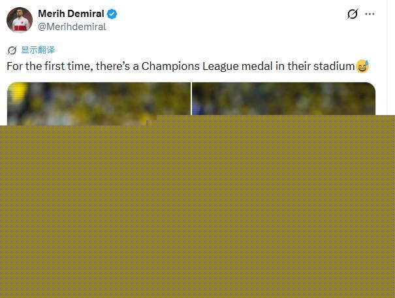Screen dimensions: 395x298
Task: Open the right blurred stadium photo
Action: coord(283,99)
